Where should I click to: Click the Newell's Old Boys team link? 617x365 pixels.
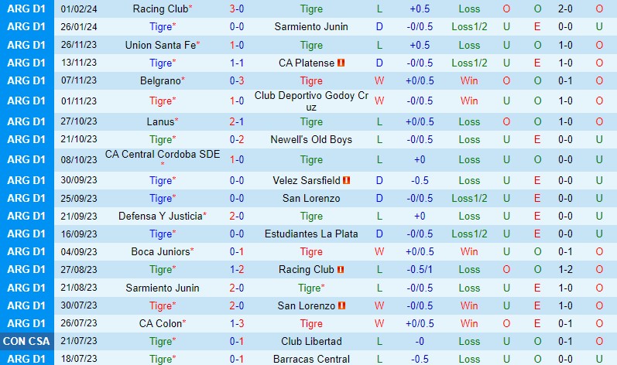311,139
